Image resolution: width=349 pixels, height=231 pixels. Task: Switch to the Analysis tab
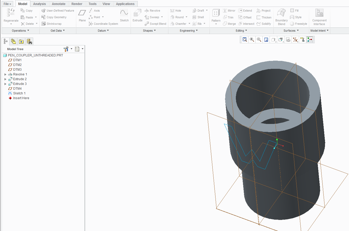click(40, 4)
